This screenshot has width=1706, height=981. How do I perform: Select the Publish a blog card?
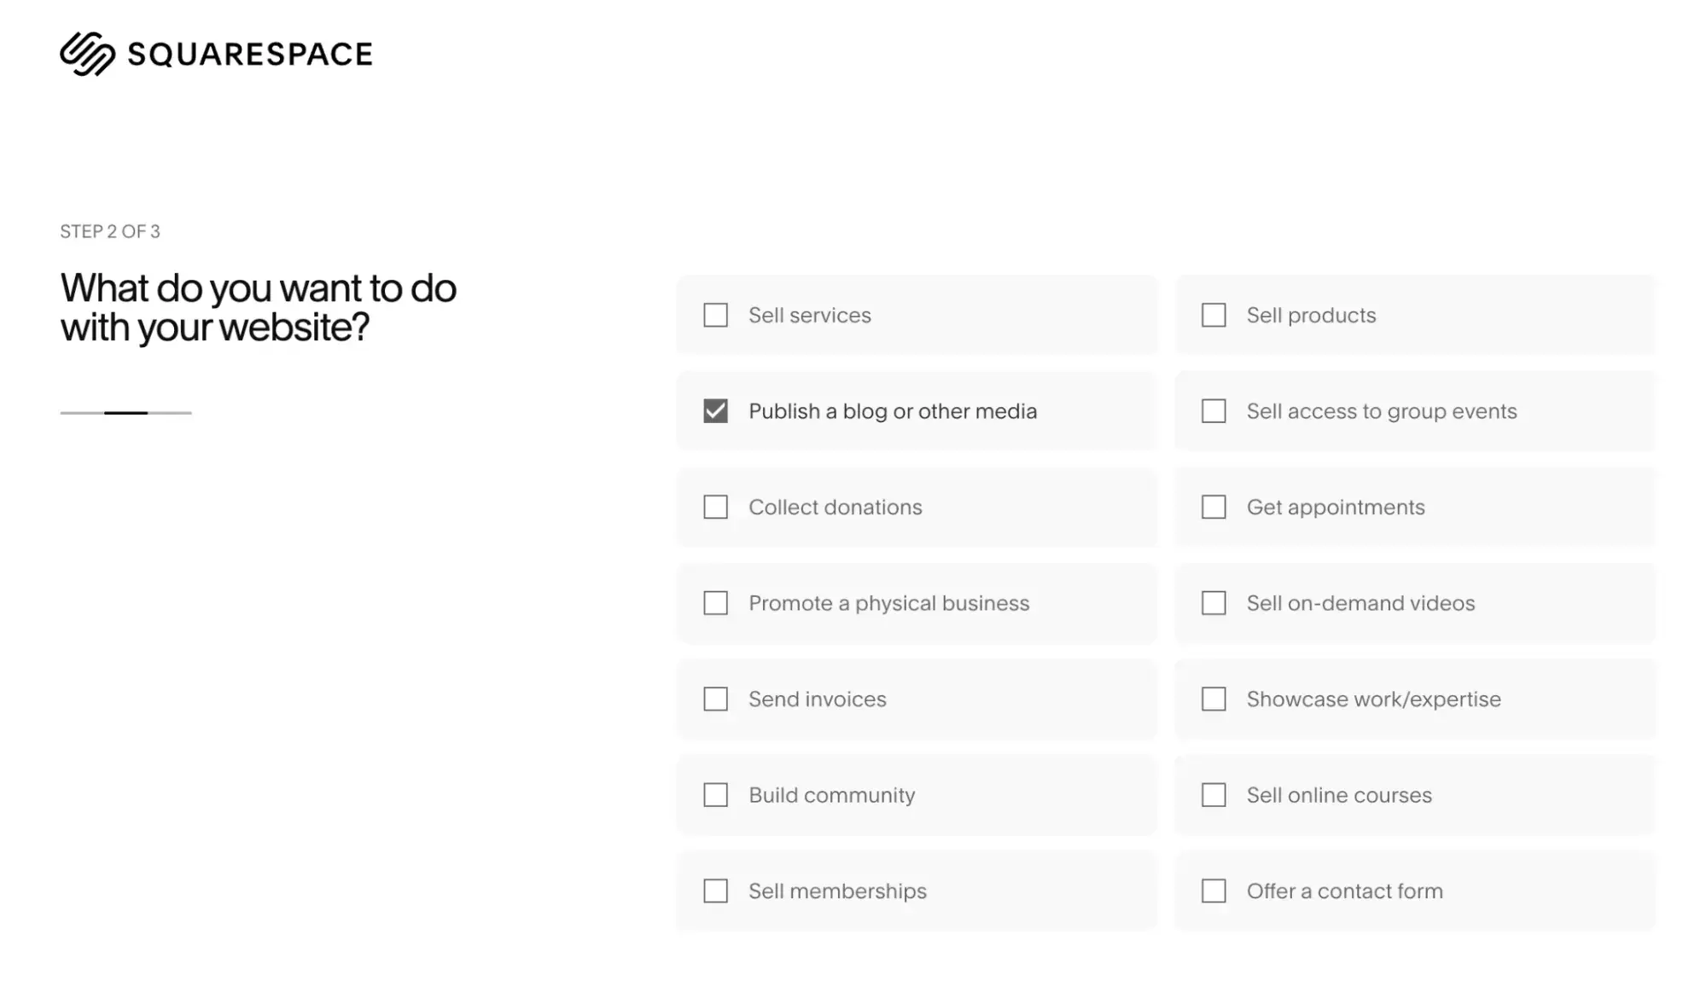916,410
